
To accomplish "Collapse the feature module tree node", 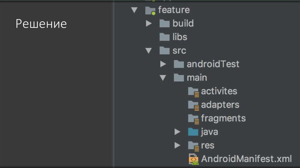I will (x=134, y=10).
